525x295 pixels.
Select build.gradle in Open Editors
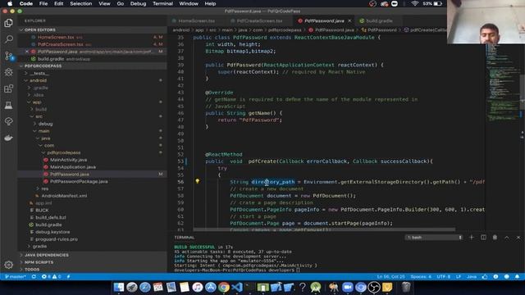pos(51,59)
